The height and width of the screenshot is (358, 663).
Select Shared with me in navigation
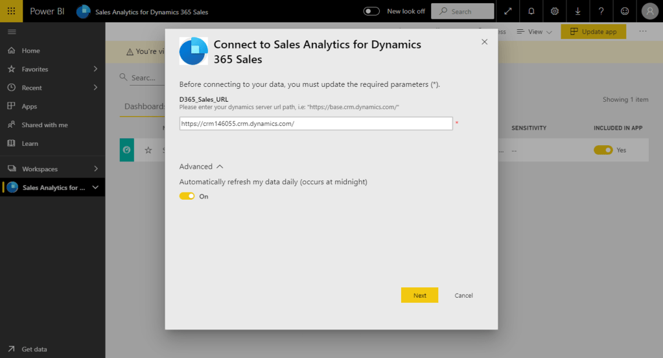coord(44,125)
